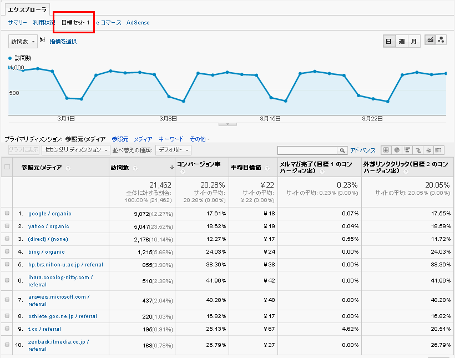Toggle the select-all checkbox in table header
455x358 pixels.
[x=7, y=167]
